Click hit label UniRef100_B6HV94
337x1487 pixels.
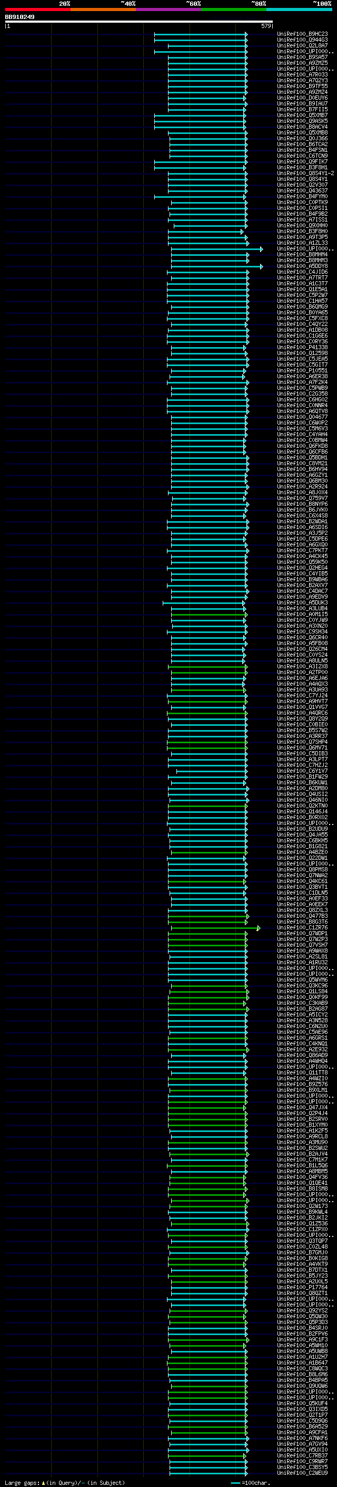pos(302,469)
